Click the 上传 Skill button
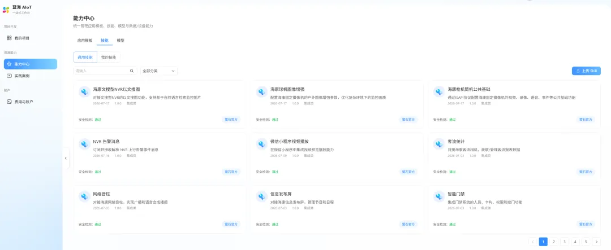Image resolution: width=611 pixels, height=250 pixels. point(586,71)
